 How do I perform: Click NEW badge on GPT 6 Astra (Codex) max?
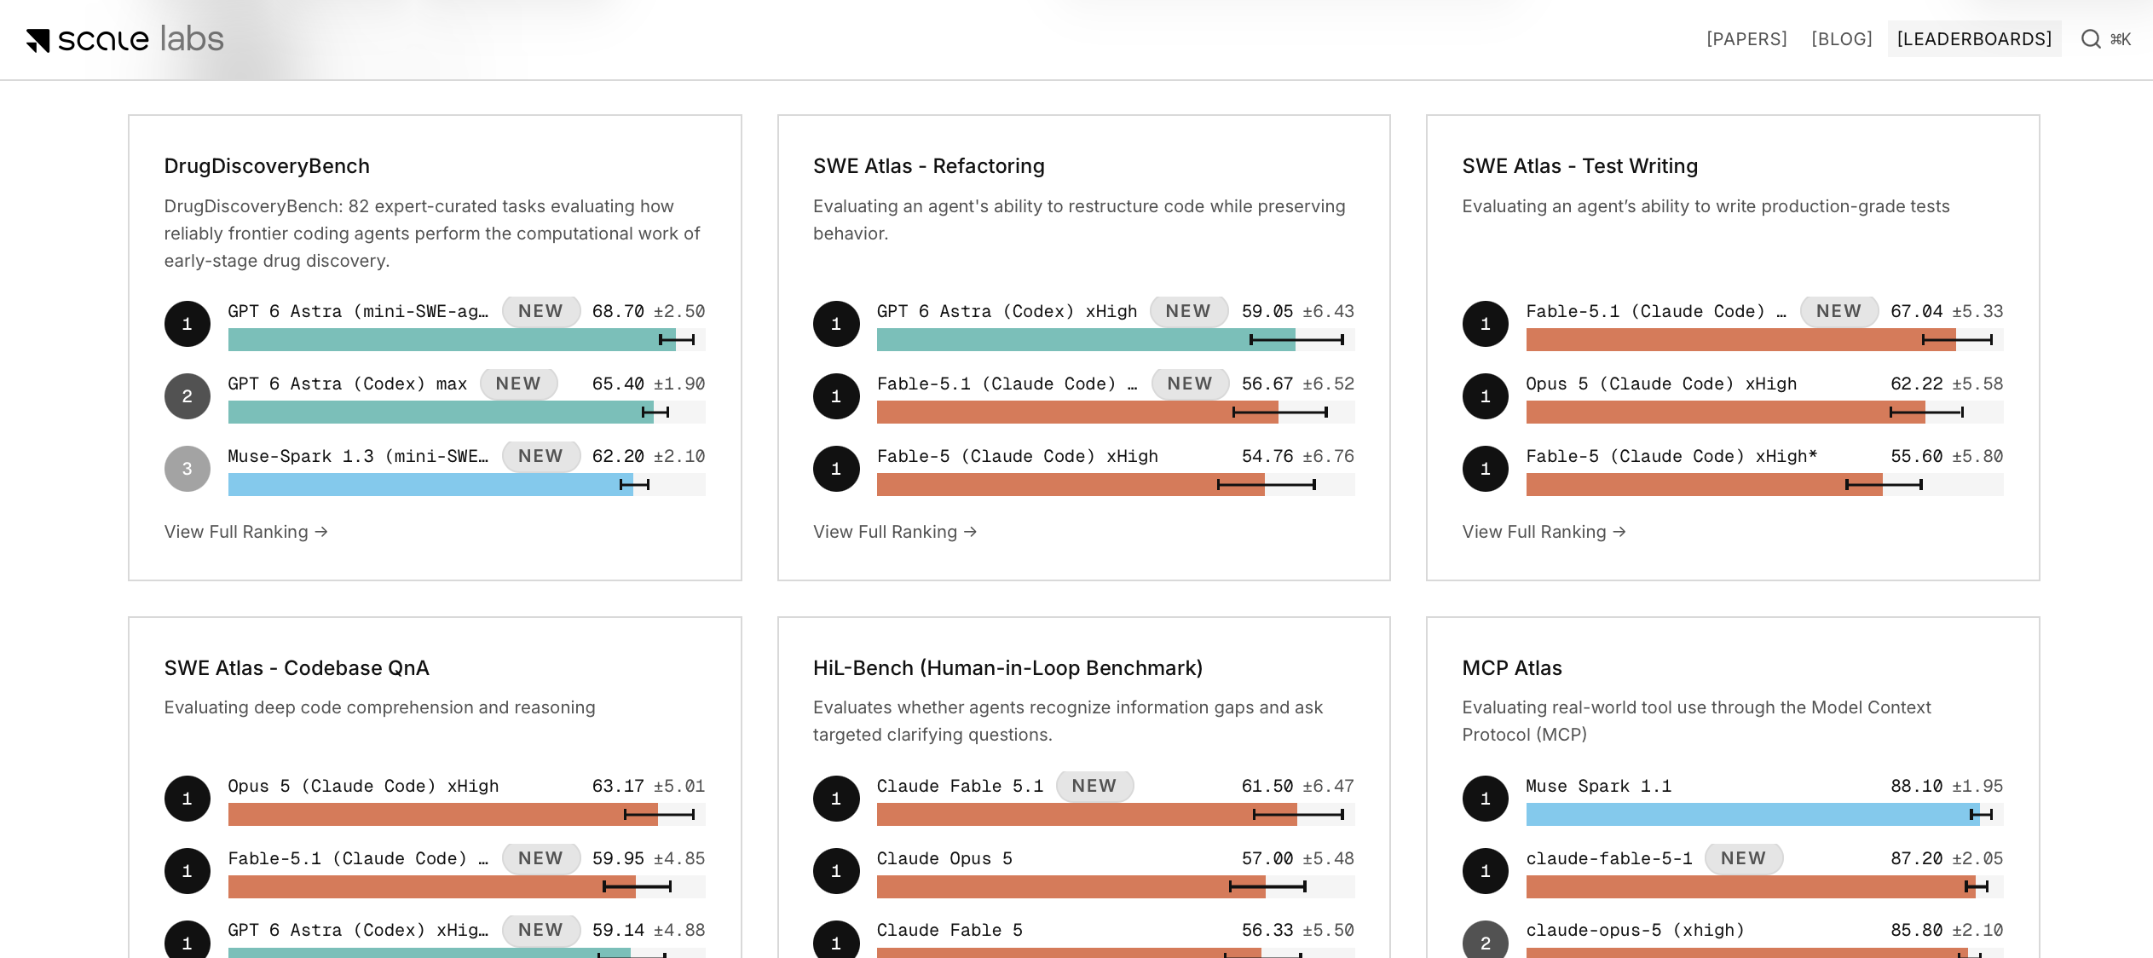(518, 384)
